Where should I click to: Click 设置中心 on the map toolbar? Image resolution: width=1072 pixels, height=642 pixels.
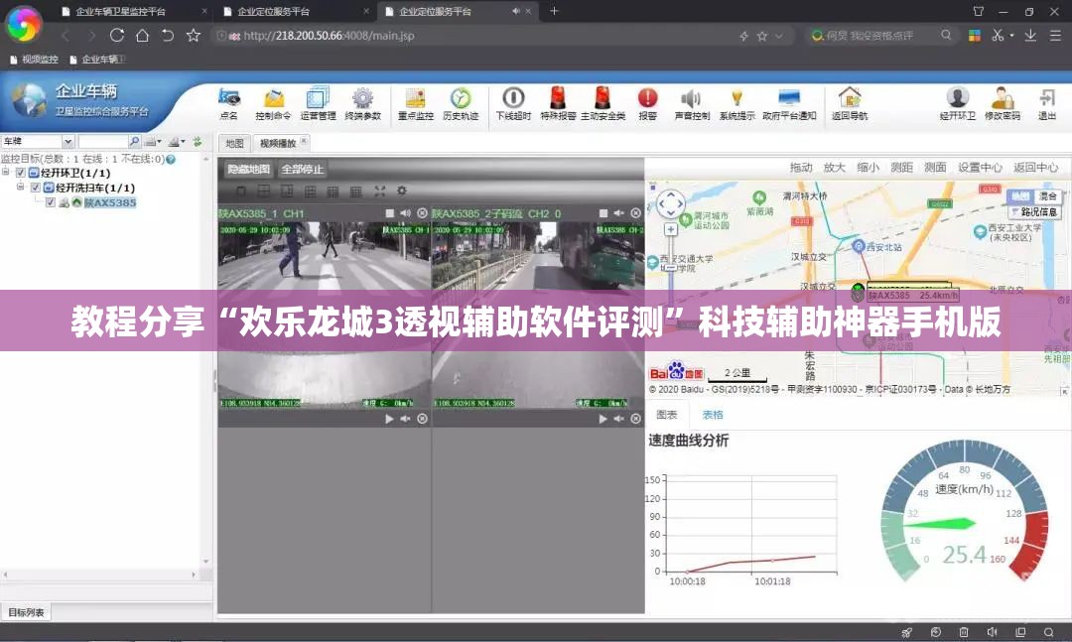(980, 167)
